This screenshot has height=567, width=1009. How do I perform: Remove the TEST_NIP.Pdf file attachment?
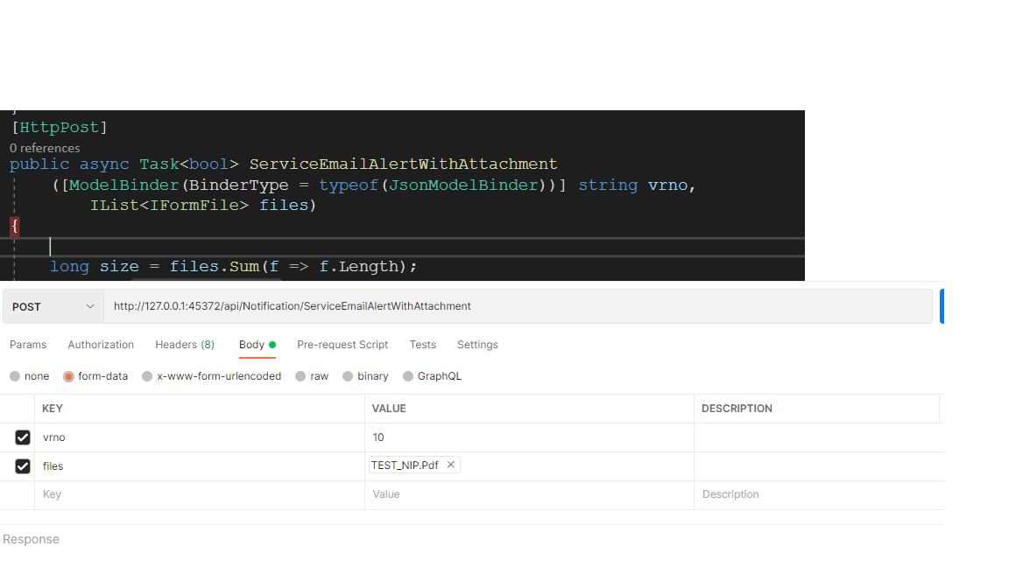click(451, 465)
